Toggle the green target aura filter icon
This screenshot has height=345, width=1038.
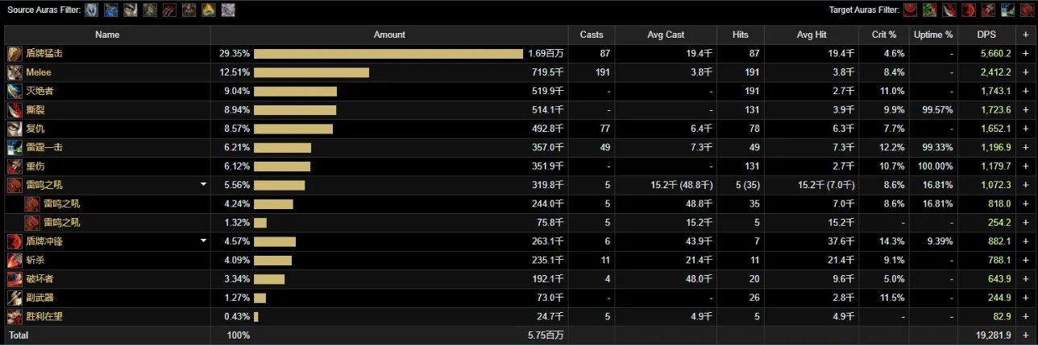click(928, 10)
